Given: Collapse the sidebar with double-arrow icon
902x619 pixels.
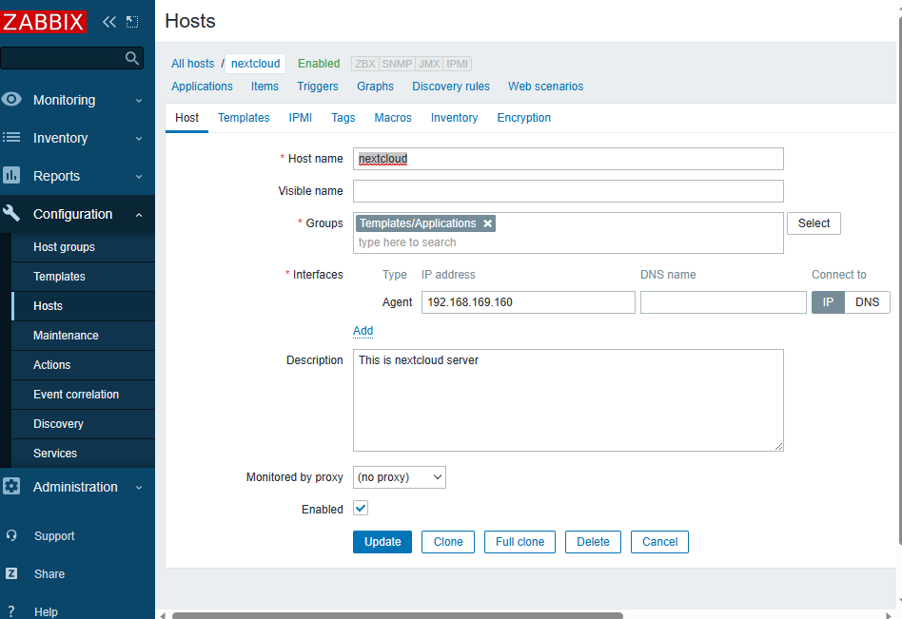Looking at the screenshot, I should click(x=109, y=22).
